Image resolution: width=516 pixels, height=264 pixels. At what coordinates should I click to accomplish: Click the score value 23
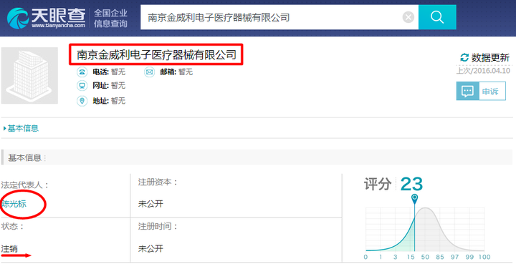click(411, 184)
